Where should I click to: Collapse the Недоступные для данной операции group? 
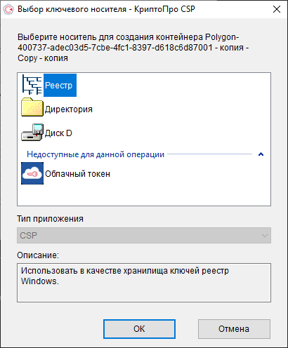tap(261, 154)
